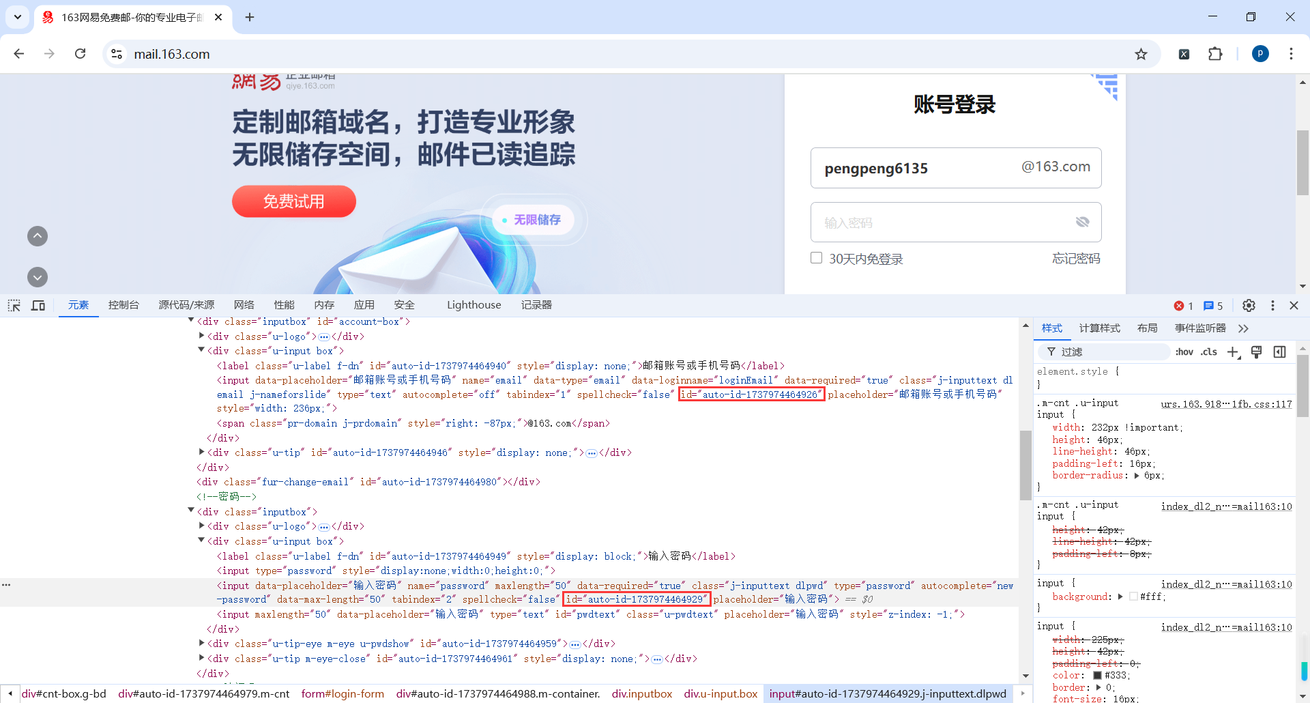Close the DevTools panel

point(1294,306)
